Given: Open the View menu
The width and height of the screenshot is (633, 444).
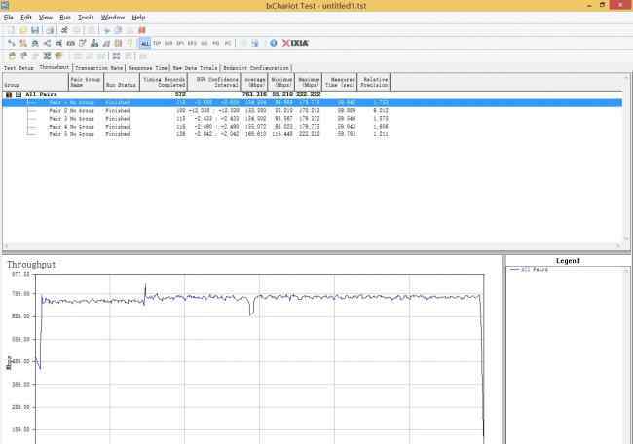Looking at the screenshot, I should pos(45,18).
